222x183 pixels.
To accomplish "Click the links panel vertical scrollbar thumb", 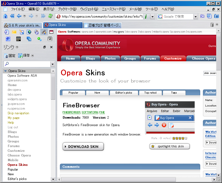I will pos(53,86).
